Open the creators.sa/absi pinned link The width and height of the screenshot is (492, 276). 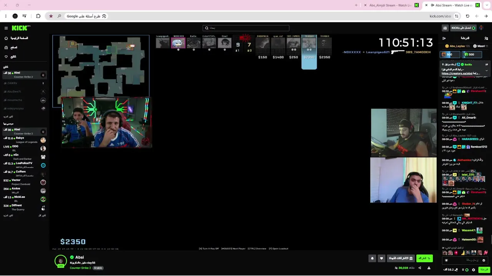pyautogui.click(x=457, y=74)
